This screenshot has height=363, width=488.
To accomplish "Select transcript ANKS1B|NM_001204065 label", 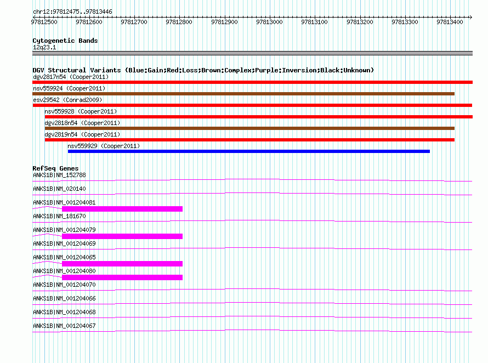I will [x=64, y=257].
